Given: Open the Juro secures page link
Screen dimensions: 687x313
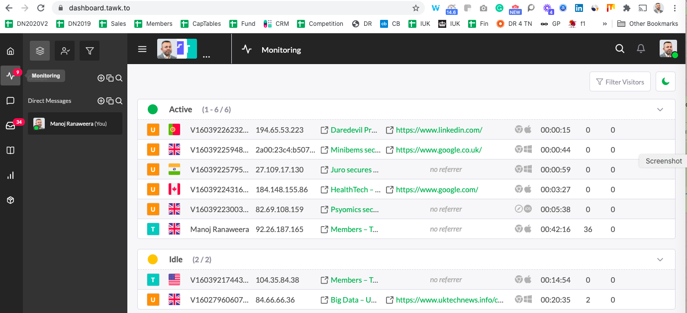Looking at the screenshot, I should (354, 170).
